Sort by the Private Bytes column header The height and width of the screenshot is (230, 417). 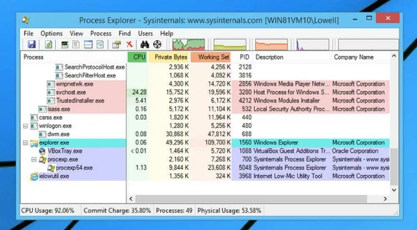click(x=168, y=57)
